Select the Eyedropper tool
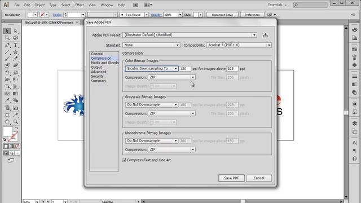Screen dimensions: 361x203 click(7, 100)
